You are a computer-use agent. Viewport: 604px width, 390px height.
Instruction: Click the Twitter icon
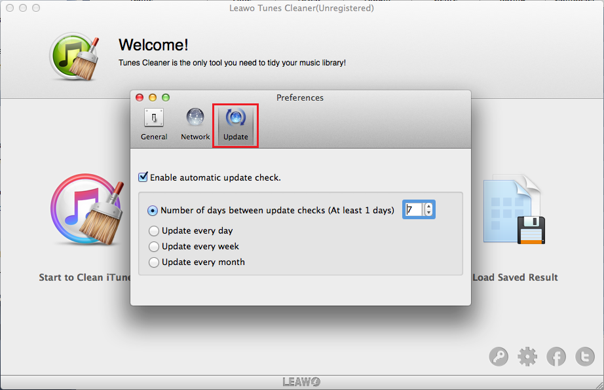pyautogui.click(x=584, y=357)
